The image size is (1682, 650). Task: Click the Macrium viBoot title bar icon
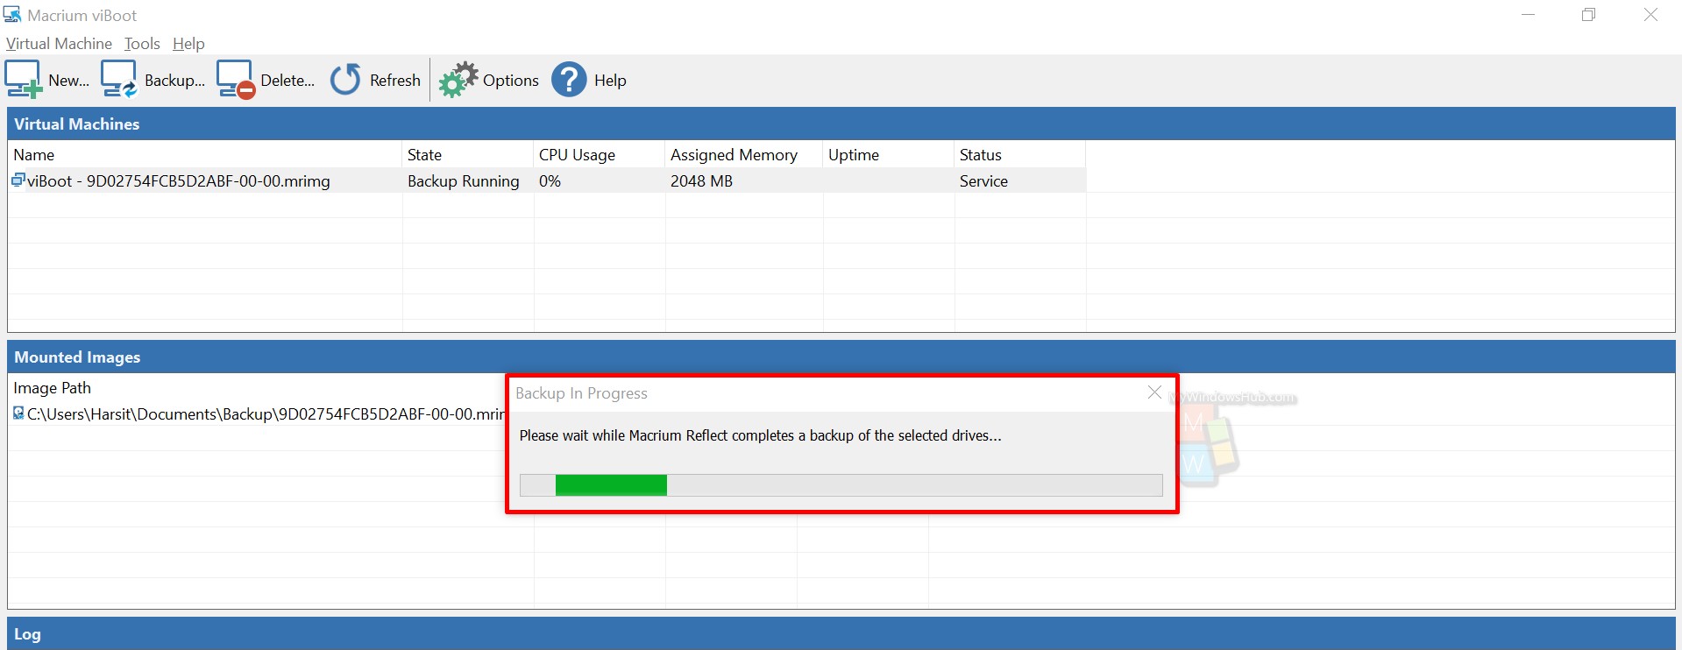point(12,15)
